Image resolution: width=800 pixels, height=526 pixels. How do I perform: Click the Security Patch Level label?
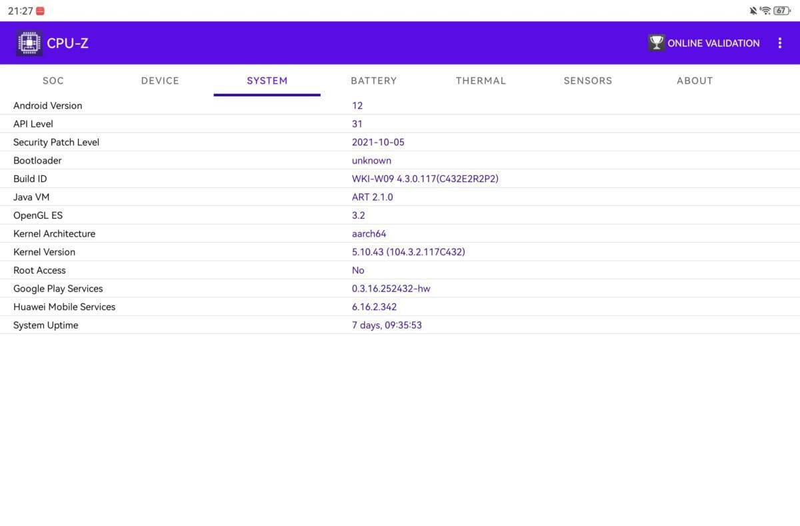click(56, 142)
